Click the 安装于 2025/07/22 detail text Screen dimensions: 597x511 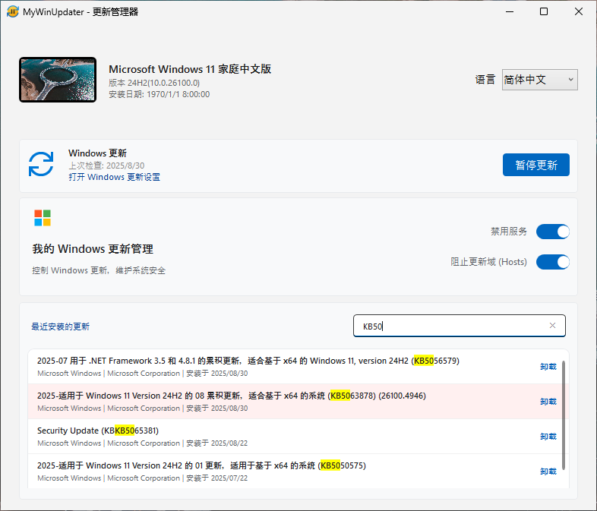[x=217, y=478]
